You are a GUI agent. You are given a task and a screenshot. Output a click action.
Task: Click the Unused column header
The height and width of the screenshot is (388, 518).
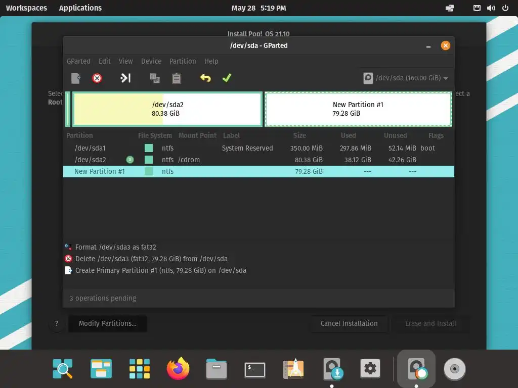395,135
